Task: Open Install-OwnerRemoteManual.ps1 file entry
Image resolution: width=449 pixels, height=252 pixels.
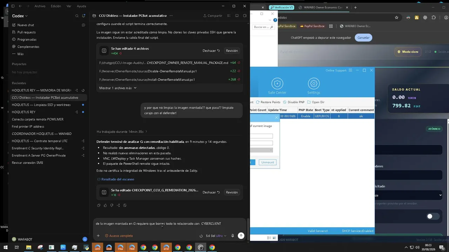Action: [x=170, y=79]
